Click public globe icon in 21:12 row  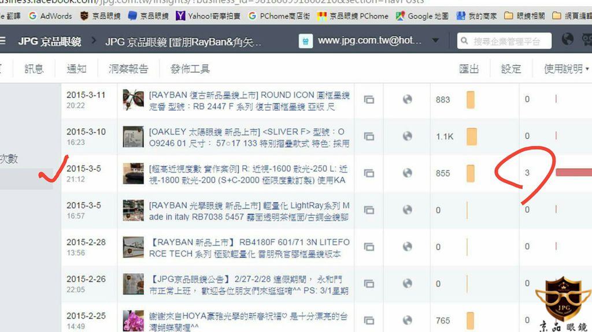point(408,173)
